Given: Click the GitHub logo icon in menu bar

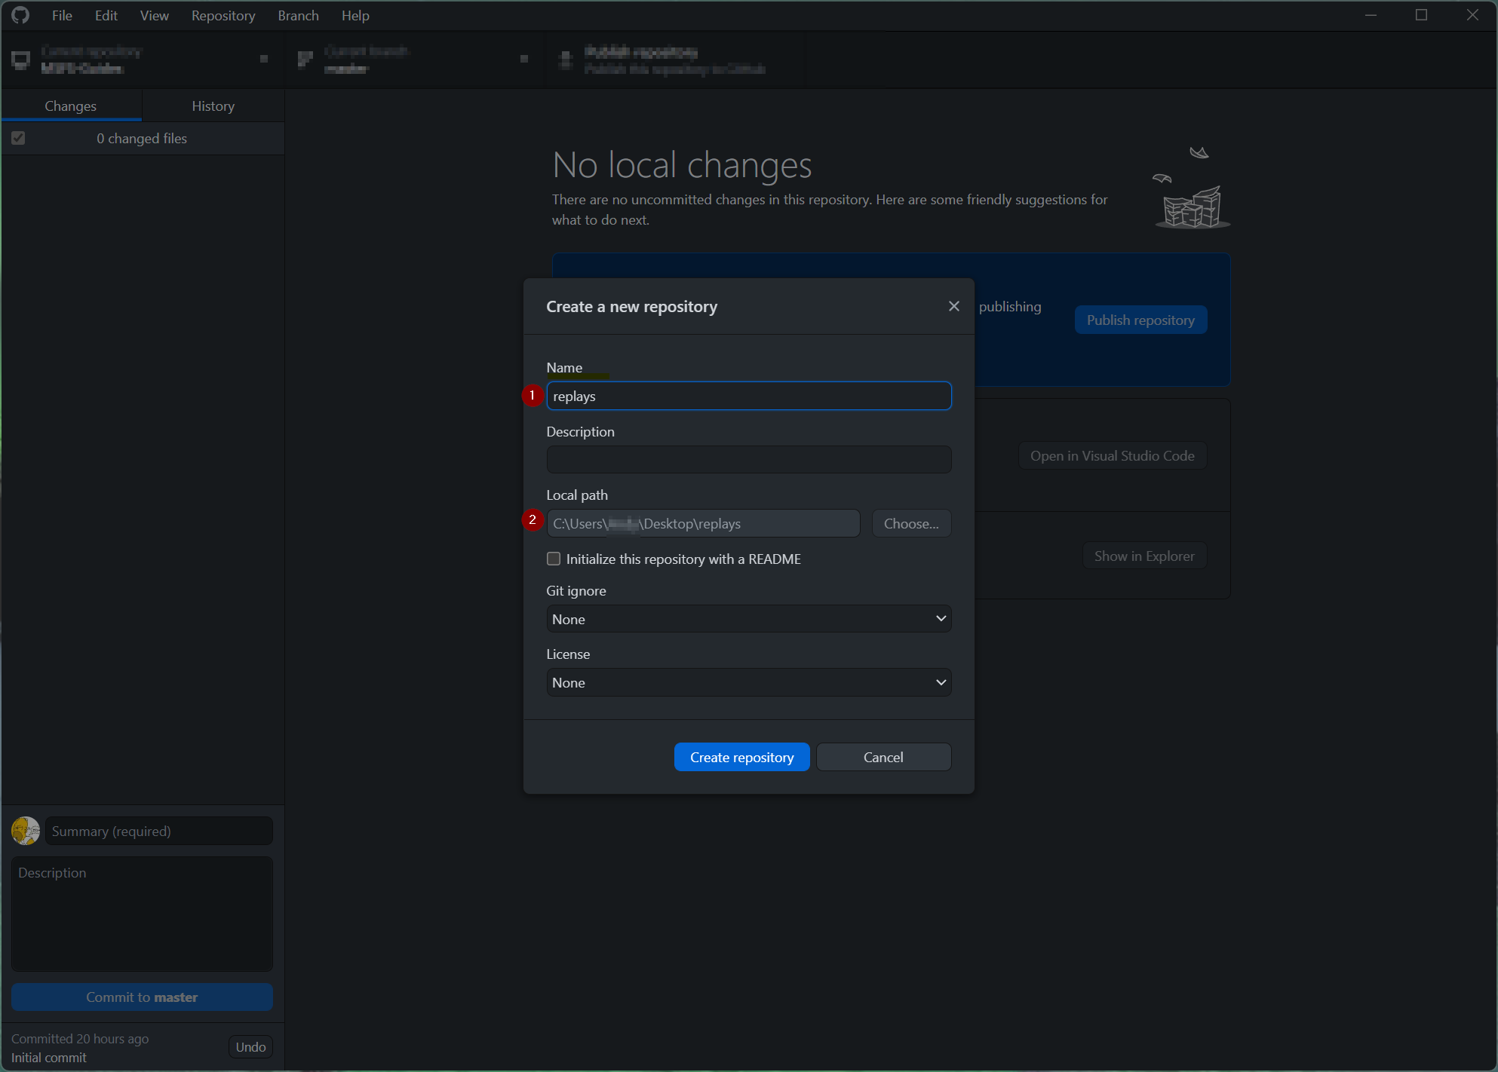Looking at the screenshot, I should (x=20, y=15).
